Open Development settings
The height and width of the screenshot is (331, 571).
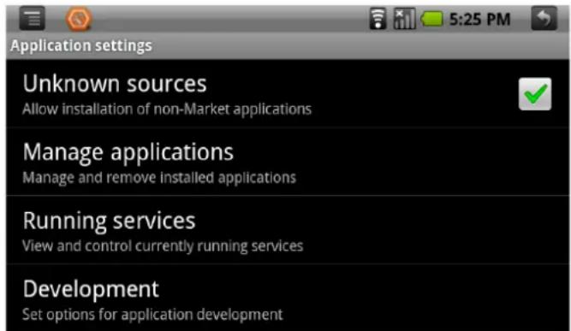(288, 298)
